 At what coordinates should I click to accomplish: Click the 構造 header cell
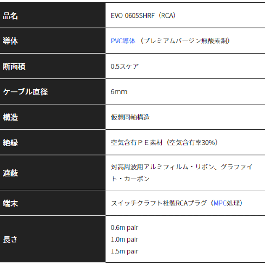[x=52, y=117]
